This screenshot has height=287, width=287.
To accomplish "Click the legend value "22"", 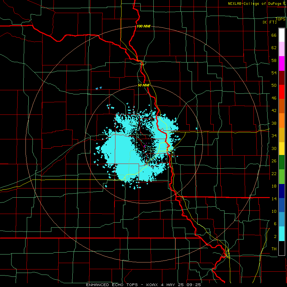I will point(274,174).
